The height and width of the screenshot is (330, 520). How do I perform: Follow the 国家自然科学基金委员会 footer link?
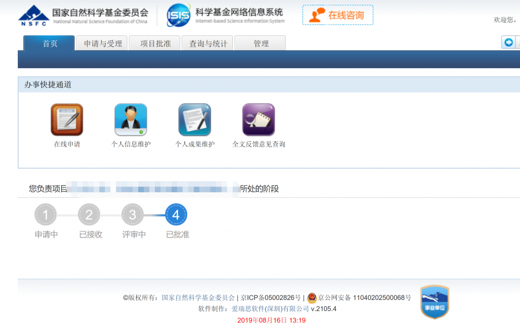pos(198,298)
